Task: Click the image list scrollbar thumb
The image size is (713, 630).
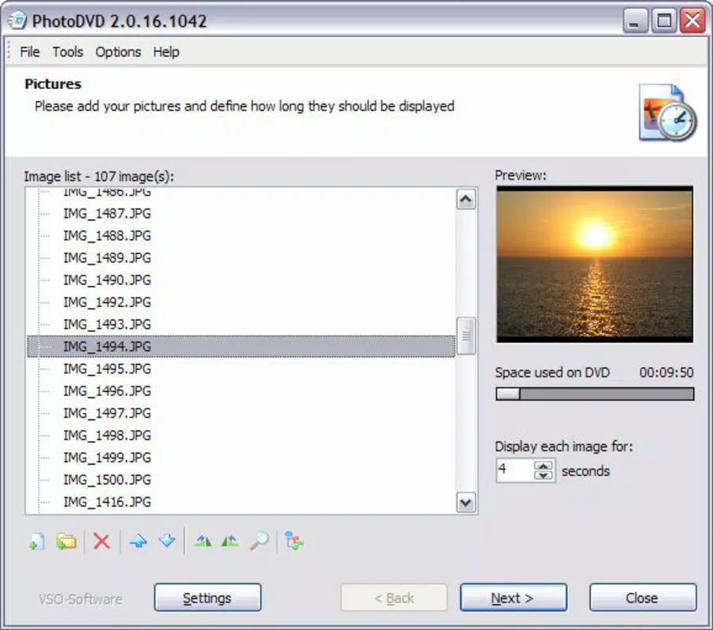Action: (x=466, y=335)
